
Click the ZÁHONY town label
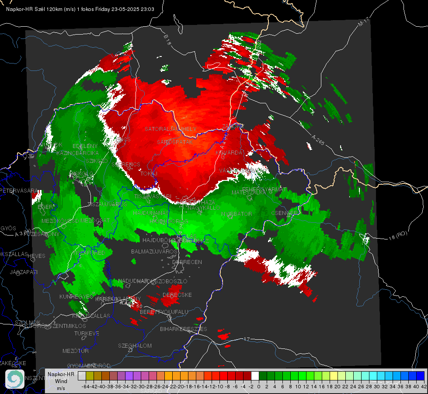click(233, 127)
